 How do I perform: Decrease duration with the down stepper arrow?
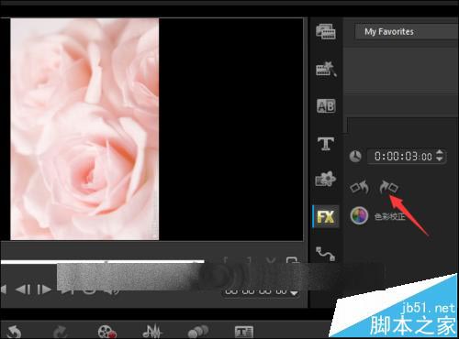(440, 159)
